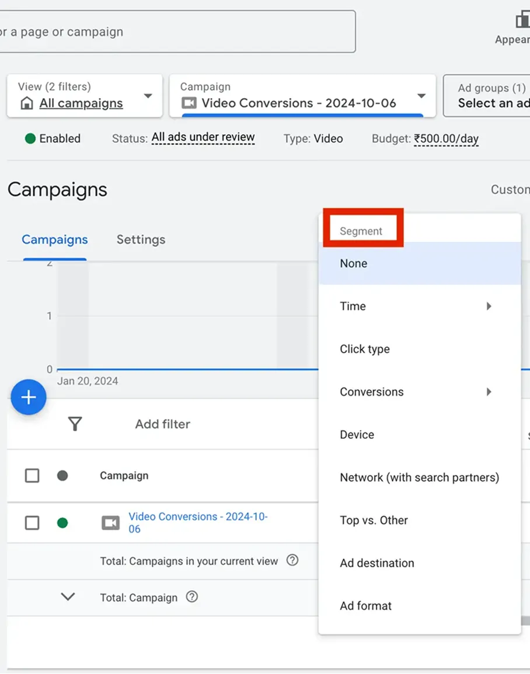
Task: Switch to the Settings tab
Action: click(141, 239)
